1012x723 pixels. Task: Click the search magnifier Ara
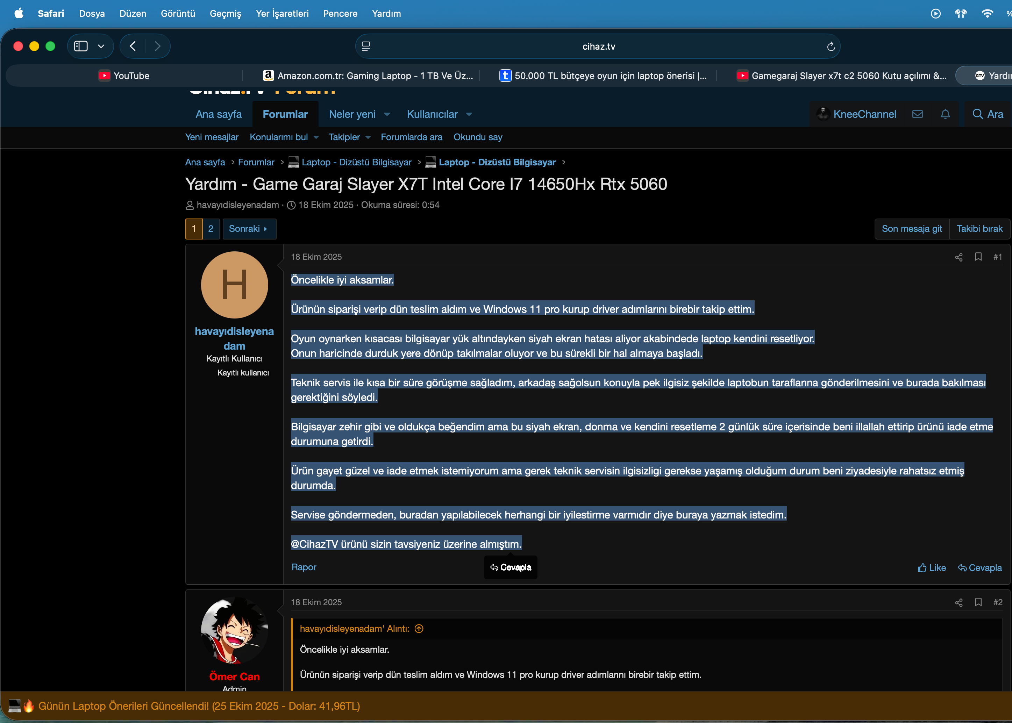coord(988,114)
